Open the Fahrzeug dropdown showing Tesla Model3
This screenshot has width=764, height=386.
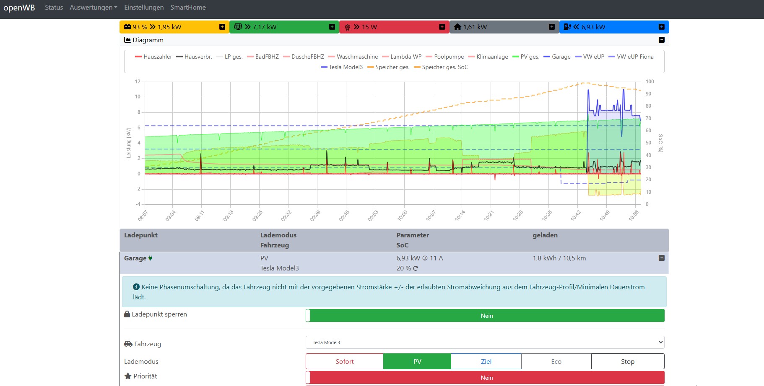(485, 342)
